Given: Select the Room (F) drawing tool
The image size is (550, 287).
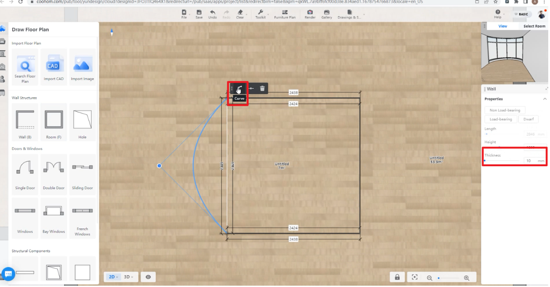Looking at the screenshot, I should click(x=54, y=123).
